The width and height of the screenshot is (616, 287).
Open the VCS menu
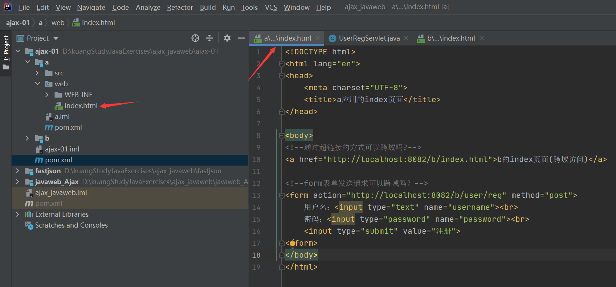[x=271, y=7]
